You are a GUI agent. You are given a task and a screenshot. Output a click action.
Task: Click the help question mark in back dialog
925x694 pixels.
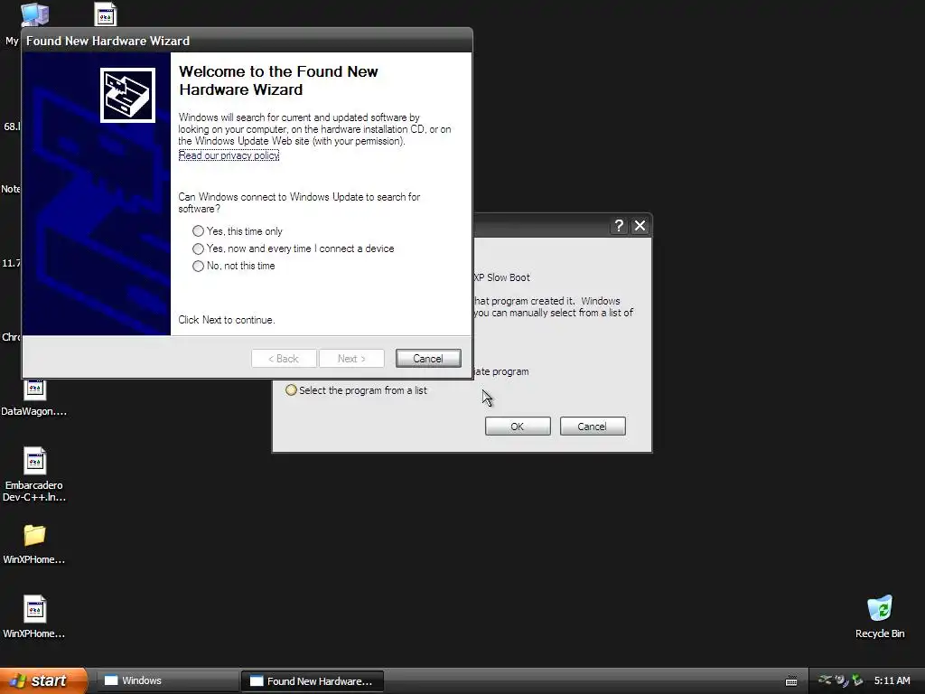[x=619, y=225]
